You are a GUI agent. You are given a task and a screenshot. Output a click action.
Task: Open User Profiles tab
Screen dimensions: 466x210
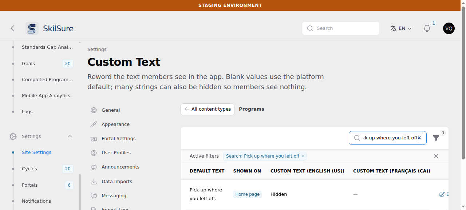(116, 153)
